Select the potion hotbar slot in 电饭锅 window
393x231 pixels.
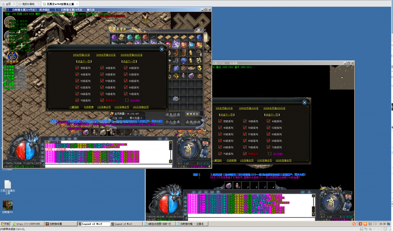tap(237, 185)
